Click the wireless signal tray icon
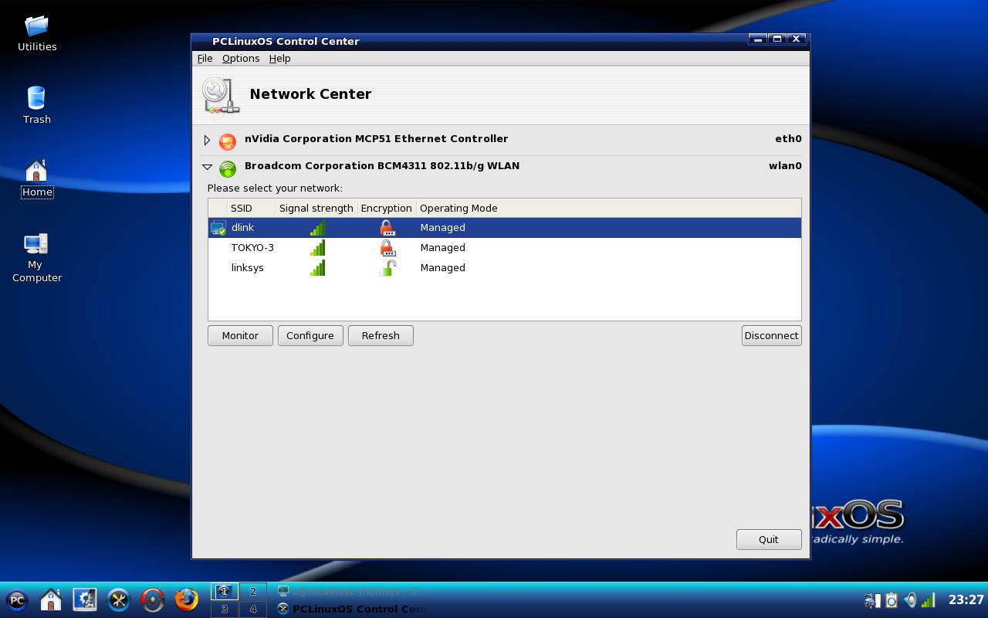 [x=929, y=600]
